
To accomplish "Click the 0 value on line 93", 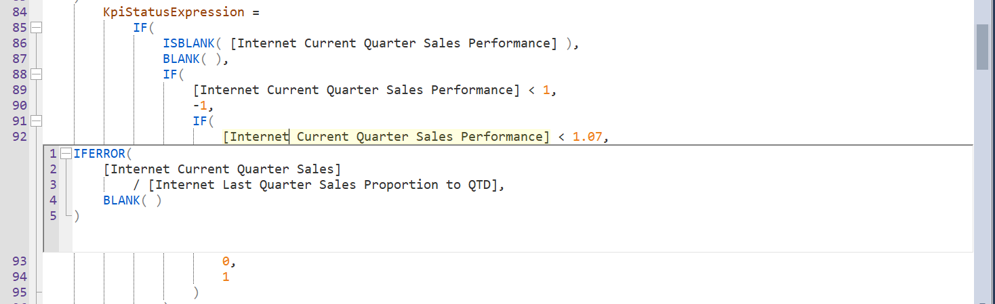I will click(226, 262).
